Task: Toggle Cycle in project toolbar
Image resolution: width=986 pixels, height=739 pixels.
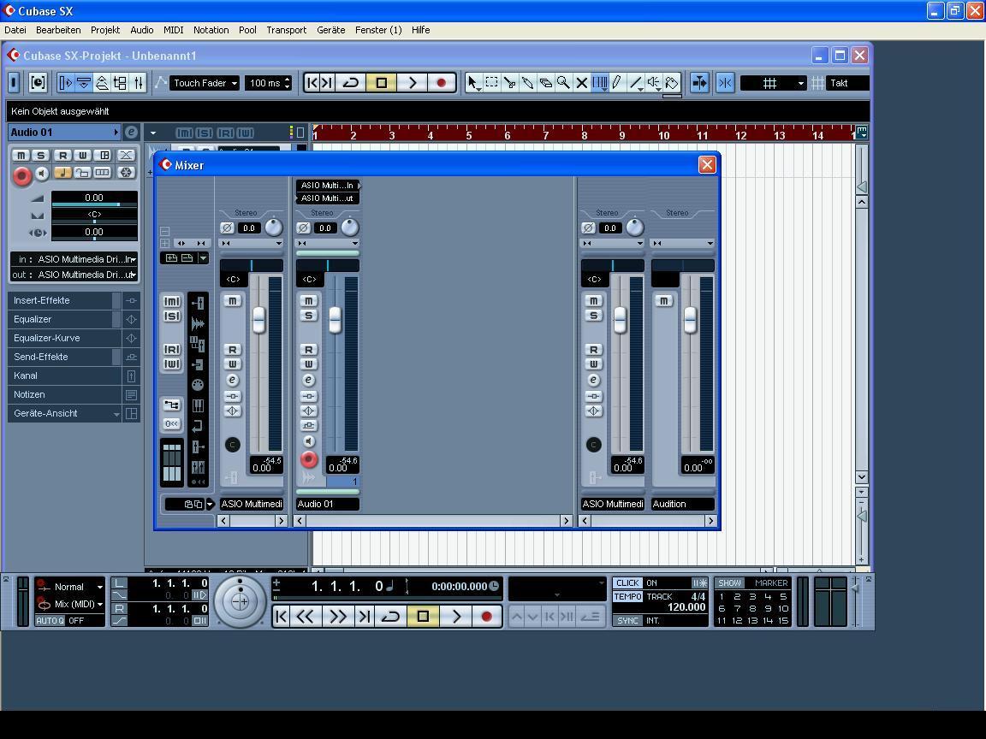Action: click(351, 82)
